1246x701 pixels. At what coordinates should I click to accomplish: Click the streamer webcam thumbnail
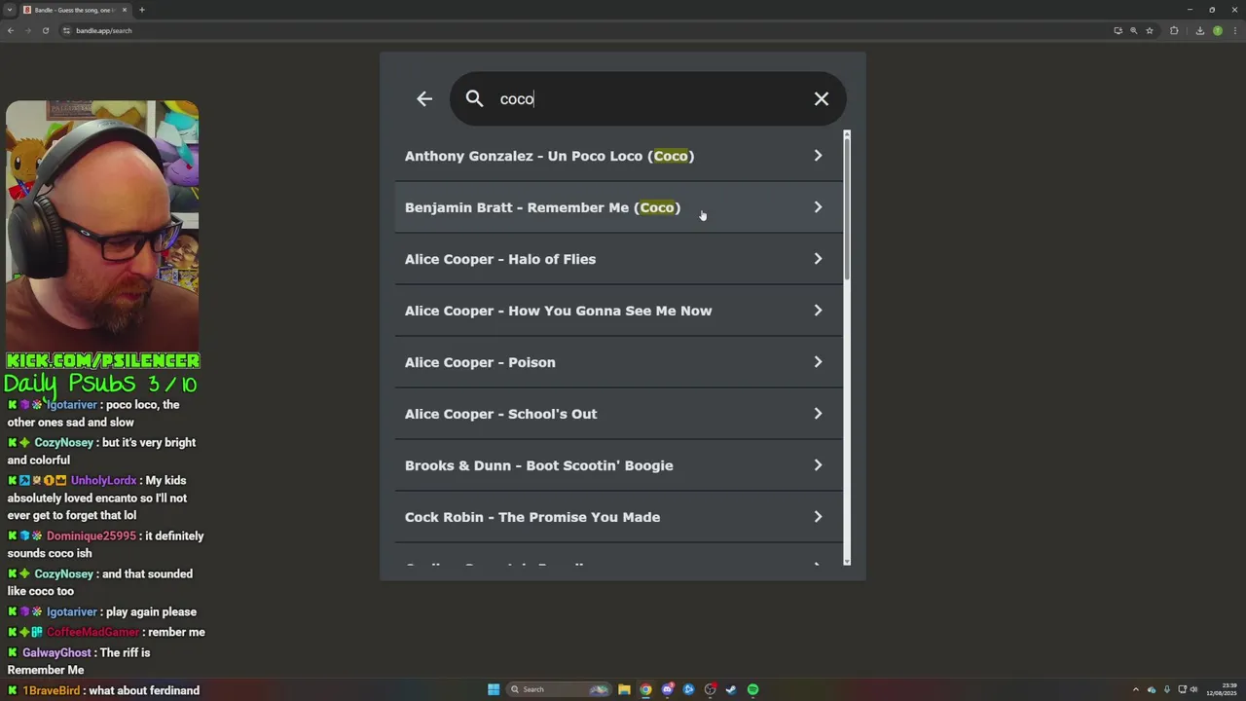pos(102,225)
